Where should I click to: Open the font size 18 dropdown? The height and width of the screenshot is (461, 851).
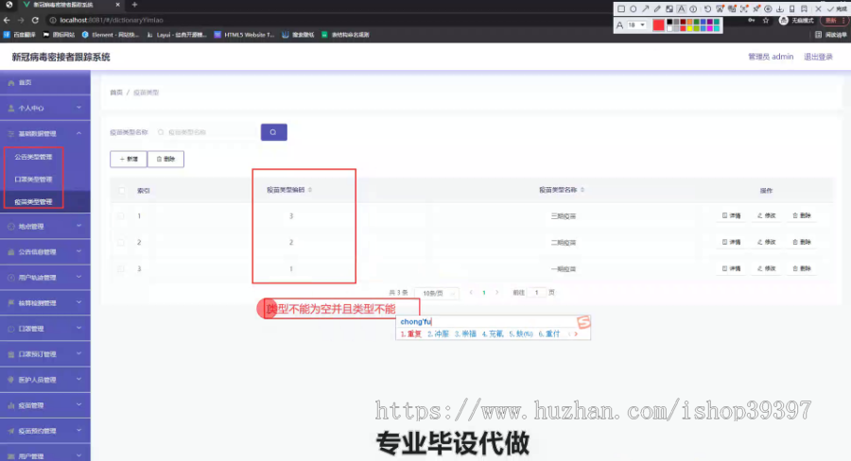pyautogui.click(x=636, y=25)
